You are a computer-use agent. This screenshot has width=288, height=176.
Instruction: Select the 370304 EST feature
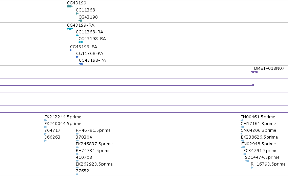pos(77,141)
